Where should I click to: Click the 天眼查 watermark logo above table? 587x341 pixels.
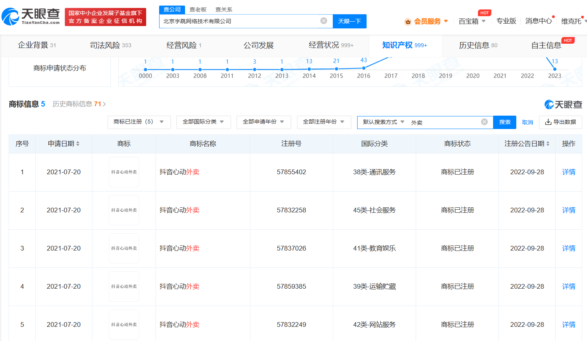coord(563,104)
